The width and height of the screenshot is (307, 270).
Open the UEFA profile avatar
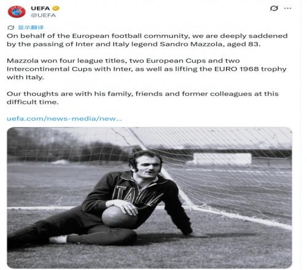point(17,12)
